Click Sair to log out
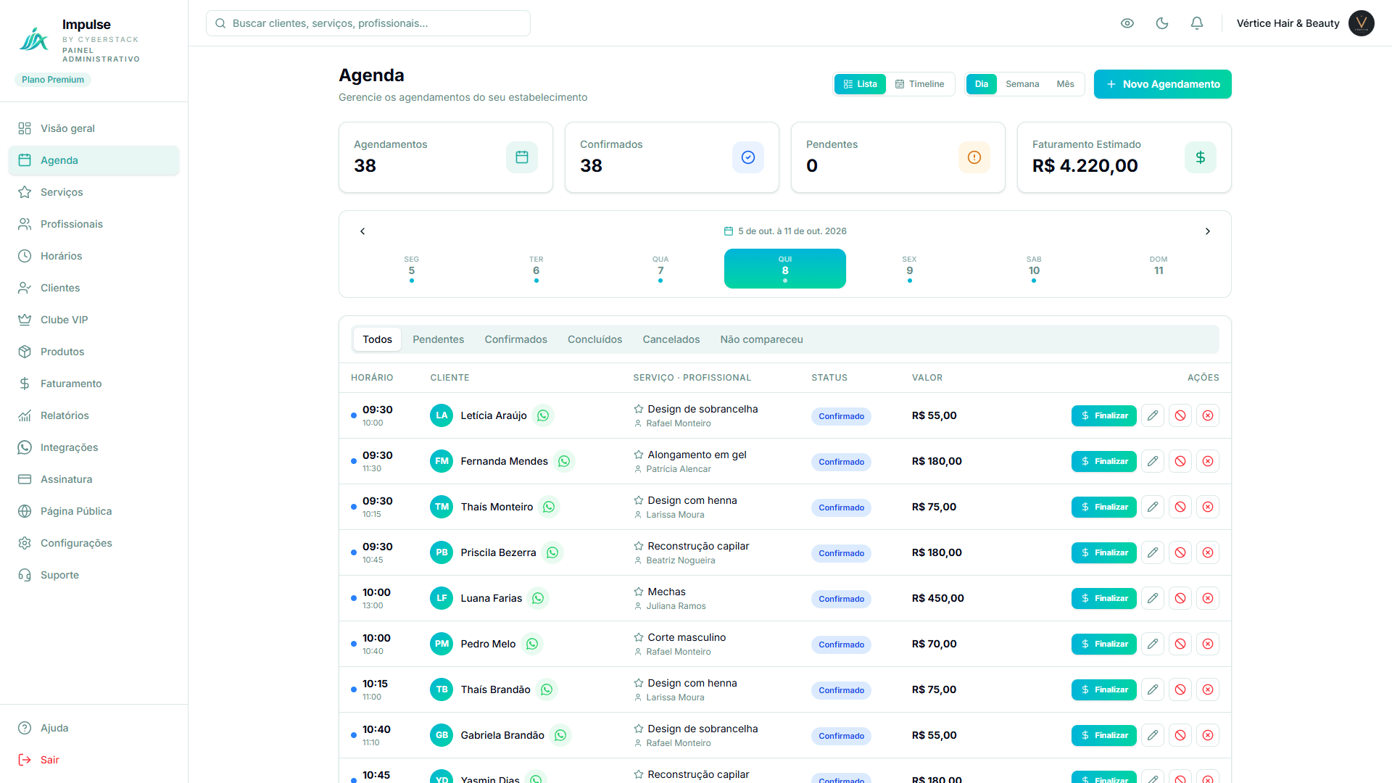The image size is (1392, 783). (94, 760)
